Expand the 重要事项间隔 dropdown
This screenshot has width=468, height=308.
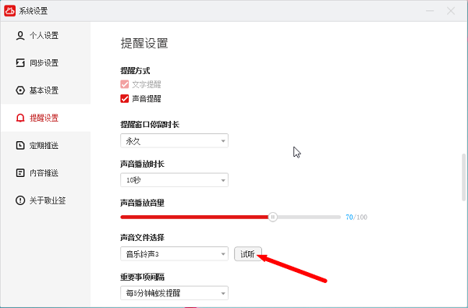(174, 293)
